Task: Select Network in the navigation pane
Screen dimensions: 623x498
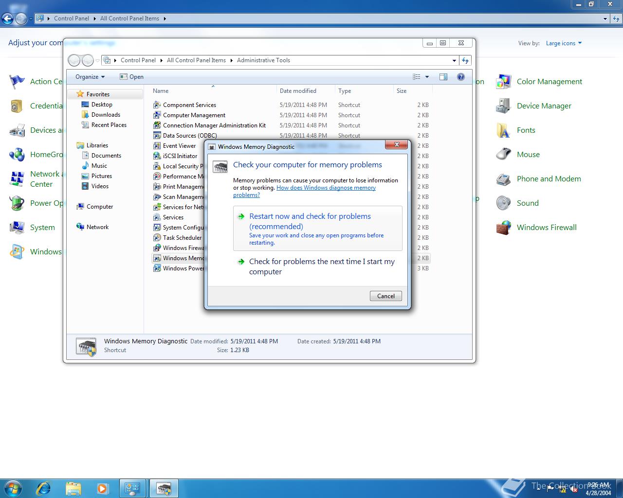Action: click(x=97, y=227)
